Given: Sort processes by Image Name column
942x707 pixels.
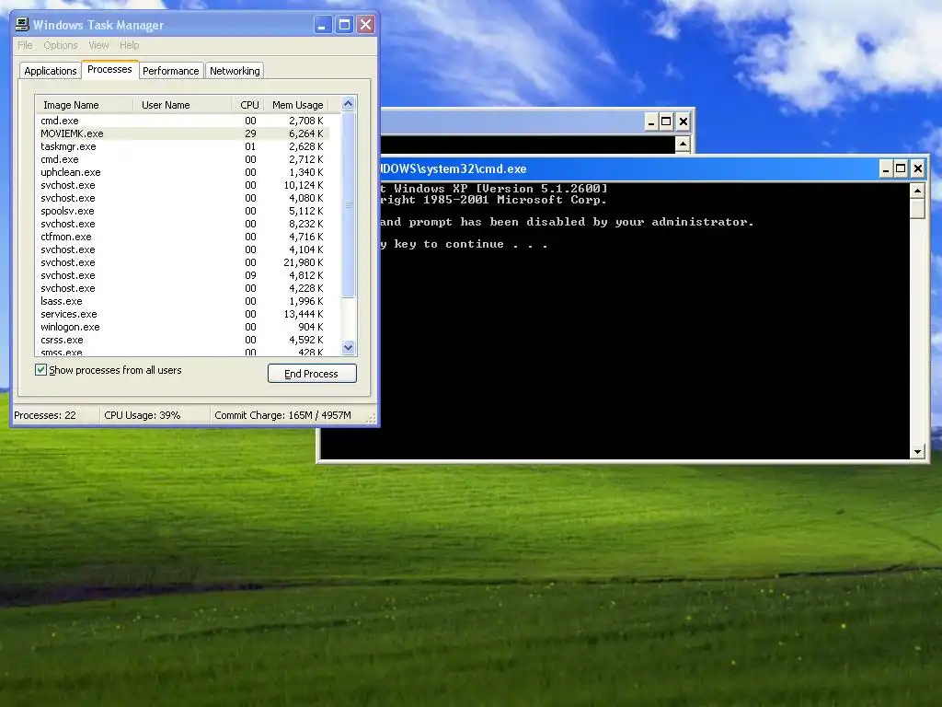Looking at the screenshot, I should (84, 105).
